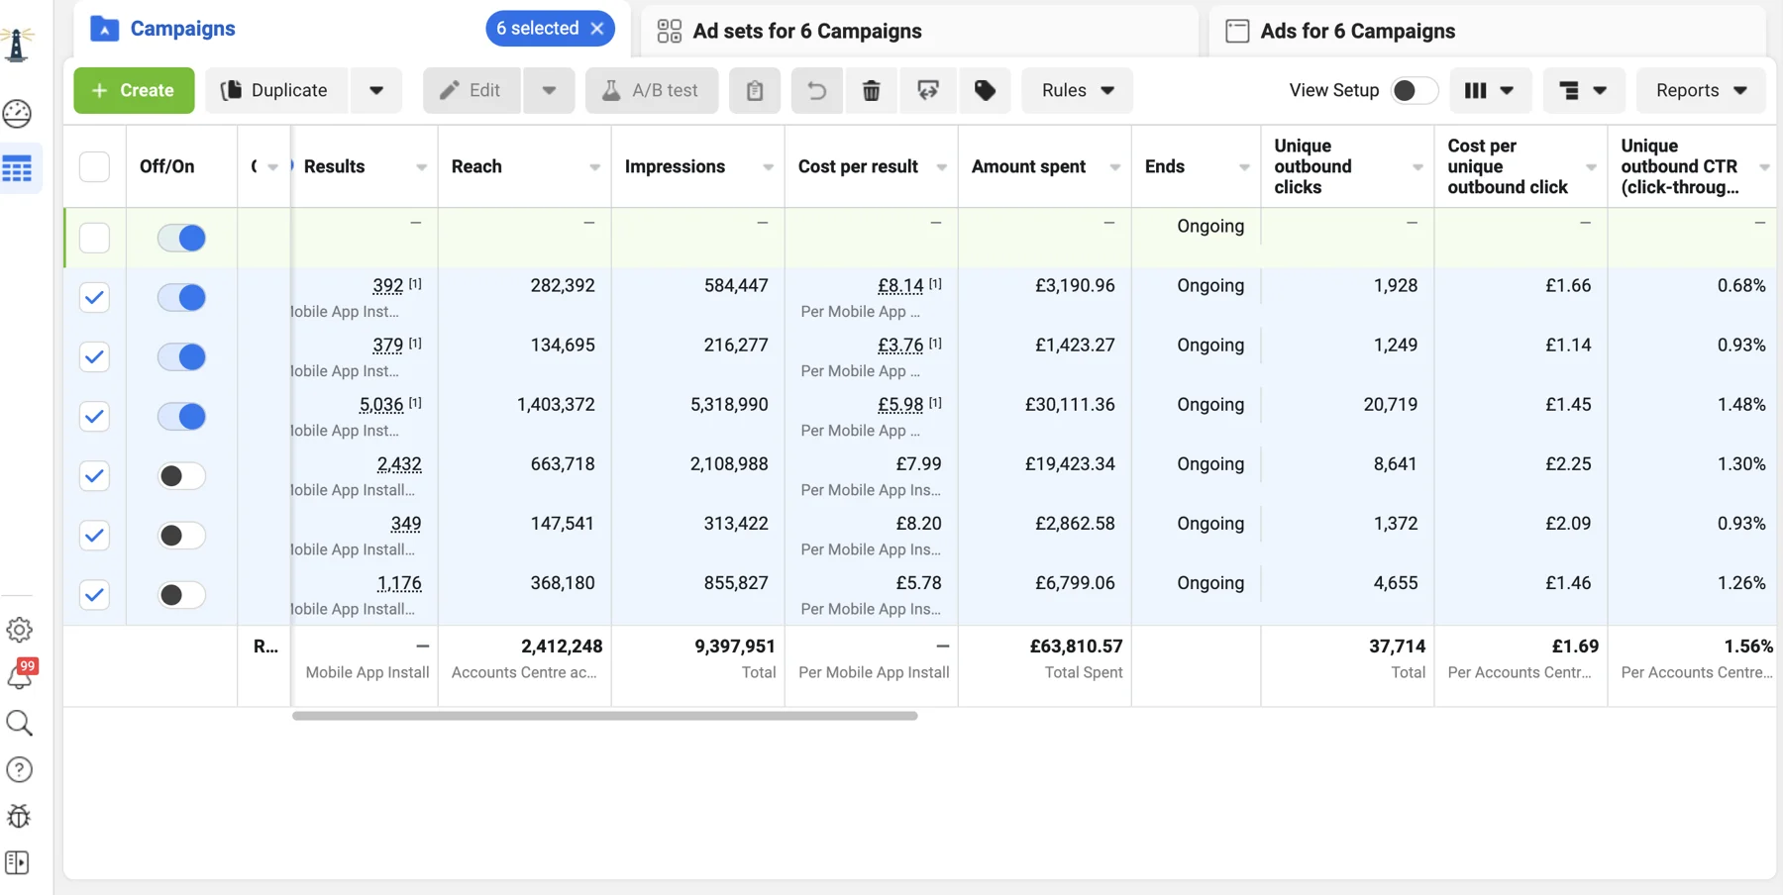
Task: Open the bug report icon
Action: (x=19, y=816)
